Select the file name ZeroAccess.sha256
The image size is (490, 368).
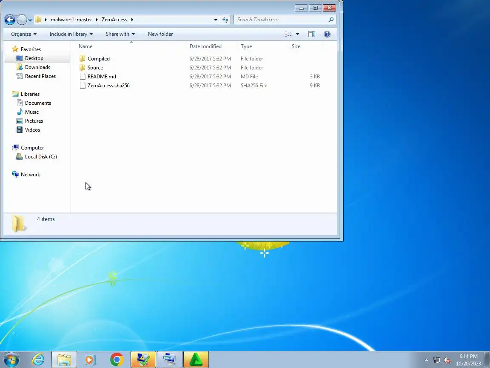(x=108, y=86)
